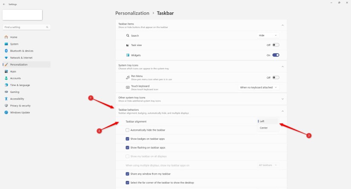
Task: Click the Network & internet icon
Action: click(6, 58)
